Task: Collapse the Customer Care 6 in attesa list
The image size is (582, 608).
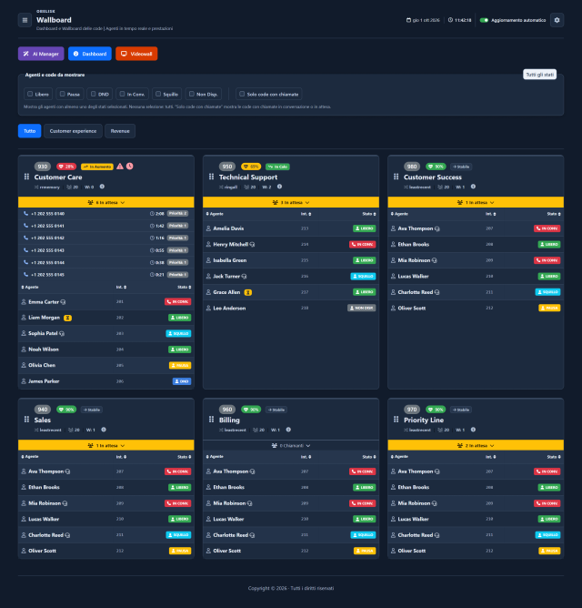Action: [x=106, y=202]
